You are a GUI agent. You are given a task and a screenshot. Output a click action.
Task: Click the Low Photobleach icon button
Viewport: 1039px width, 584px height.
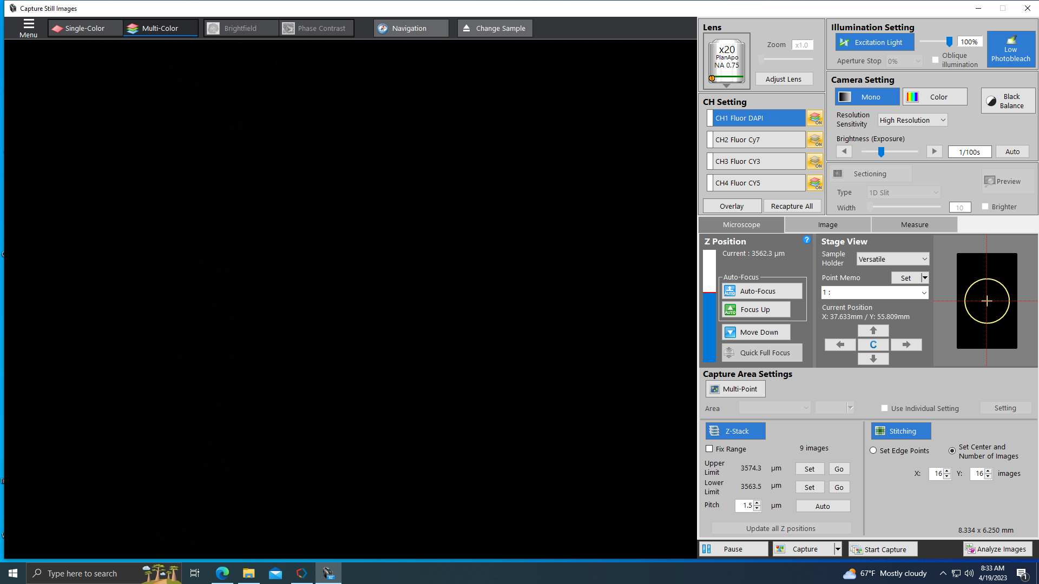point(1010,49)
